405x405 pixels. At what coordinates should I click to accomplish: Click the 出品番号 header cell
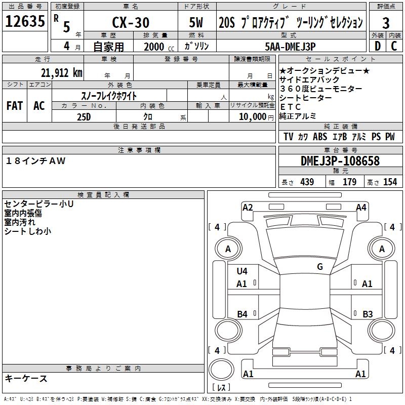coord(25,7)
